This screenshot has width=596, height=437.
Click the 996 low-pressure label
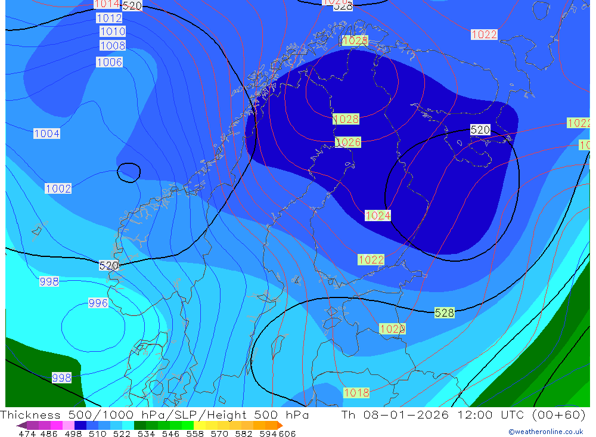click(x=98, y=303)
